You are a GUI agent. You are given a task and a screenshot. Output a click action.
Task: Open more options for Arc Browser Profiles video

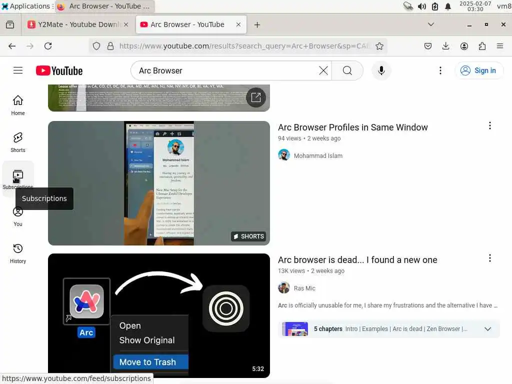click(x=490, y=125)
